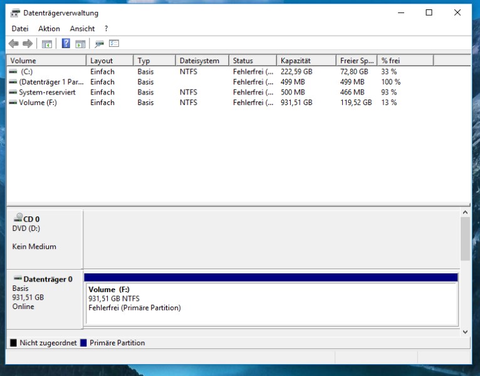Sort by the Freier Sp... column header

tap(357, 61)
